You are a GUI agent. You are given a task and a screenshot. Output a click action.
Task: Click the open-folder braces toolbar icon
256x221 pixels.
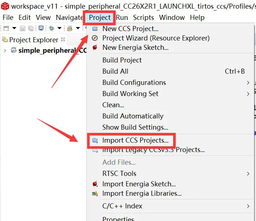pos(70,28)
